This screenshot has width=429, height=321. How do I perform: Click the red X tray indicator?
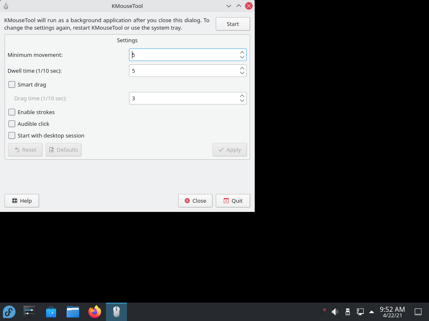coord(325,310)
